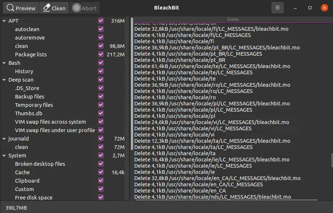The width and height of the screenshot is (333, 213).
Task: Uncheck Bash History
Action: pos(100,71)
